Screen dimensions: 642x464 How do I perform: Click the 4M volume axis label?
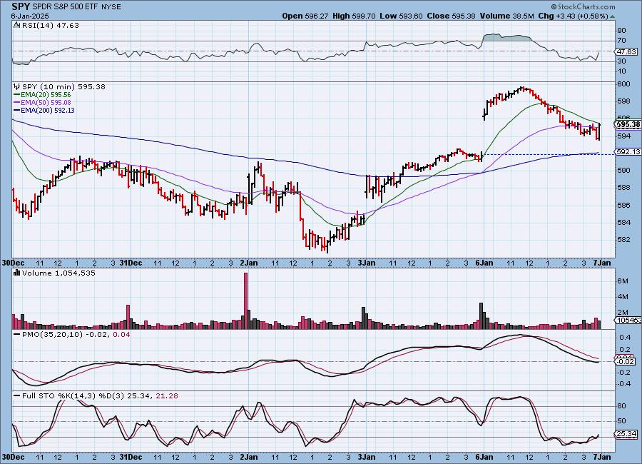click(623, 296)
